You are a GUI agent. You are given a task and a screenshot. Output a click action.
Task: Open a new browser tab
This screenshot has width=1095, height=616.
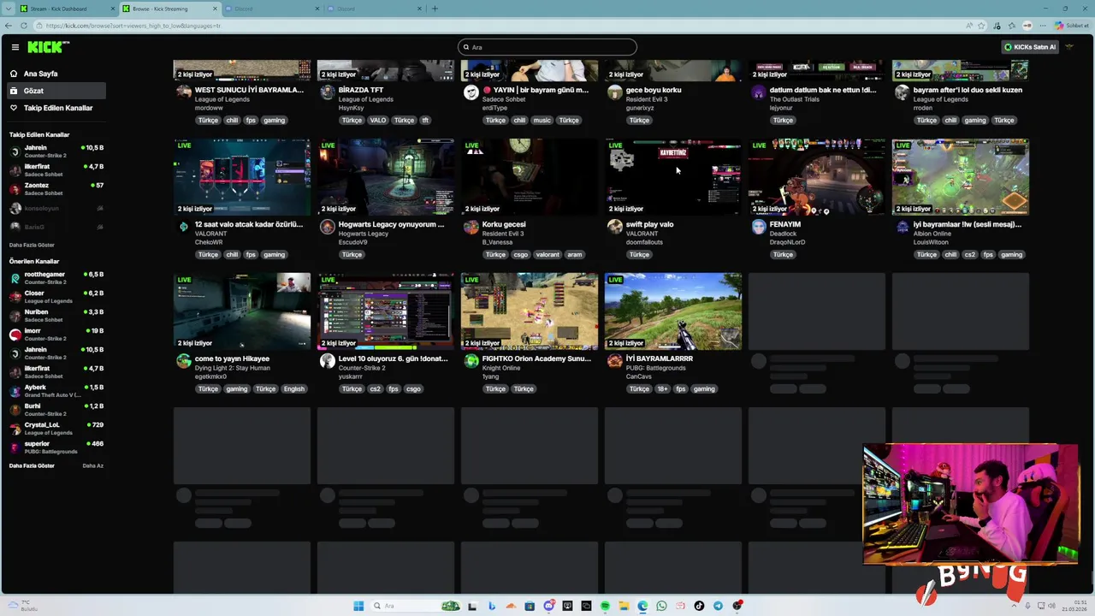click(435, 9)
